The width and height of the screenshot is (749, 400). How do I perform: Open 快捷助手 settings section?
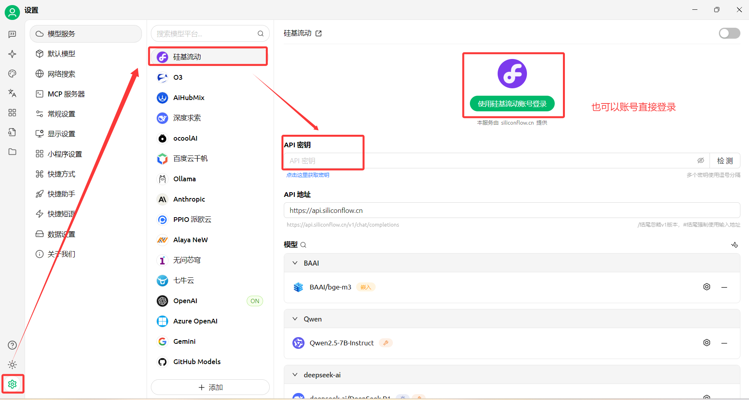pos(86,194)
